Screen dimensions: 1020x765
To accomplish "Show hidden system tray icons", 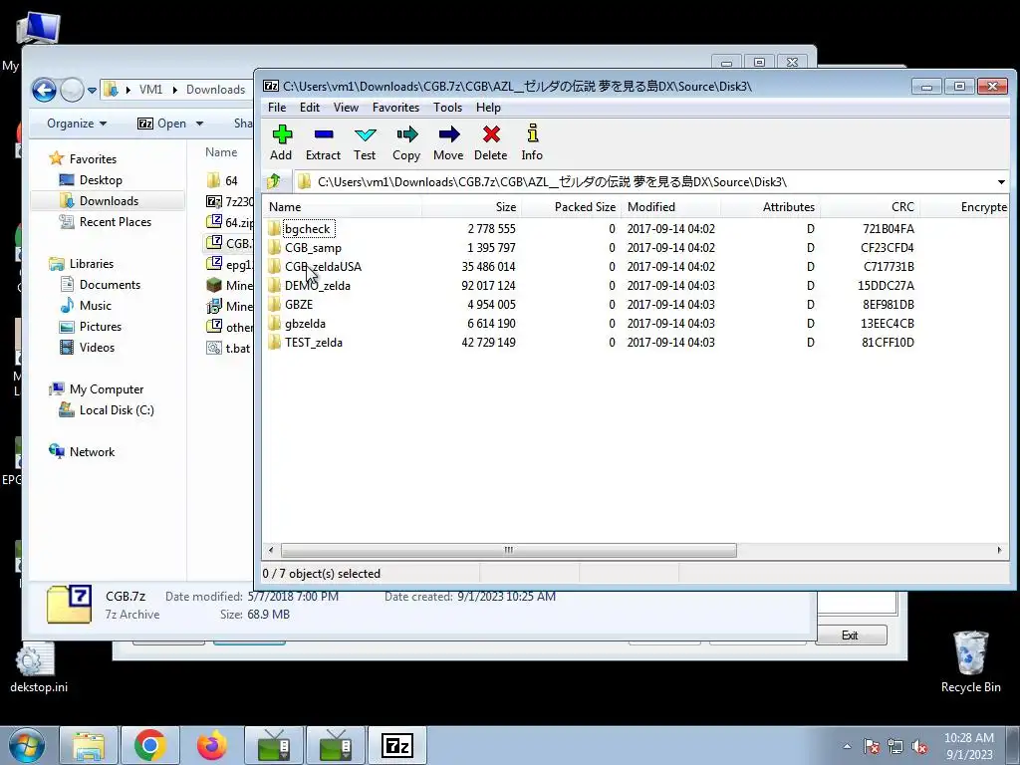I will click(x=847, y=747).
